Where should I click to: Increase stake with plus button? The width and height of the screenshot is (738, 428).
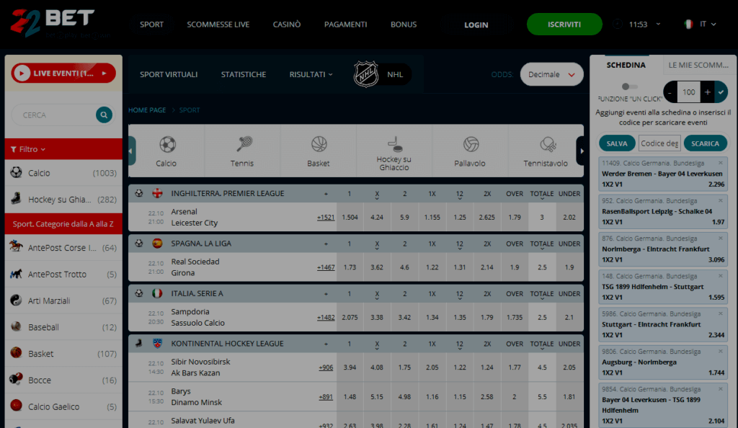(x=708, y=92)
